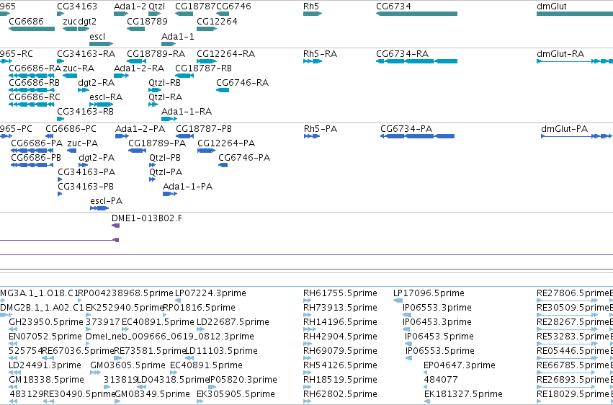Select the CG6734-PA protein glyph

418,136
